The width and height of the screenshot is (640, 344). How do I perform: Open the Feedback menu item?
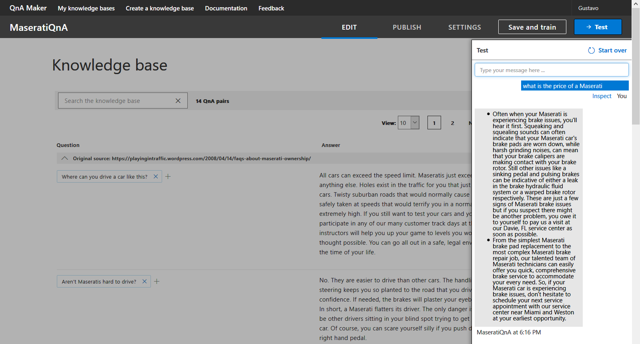tap(271, 8)
